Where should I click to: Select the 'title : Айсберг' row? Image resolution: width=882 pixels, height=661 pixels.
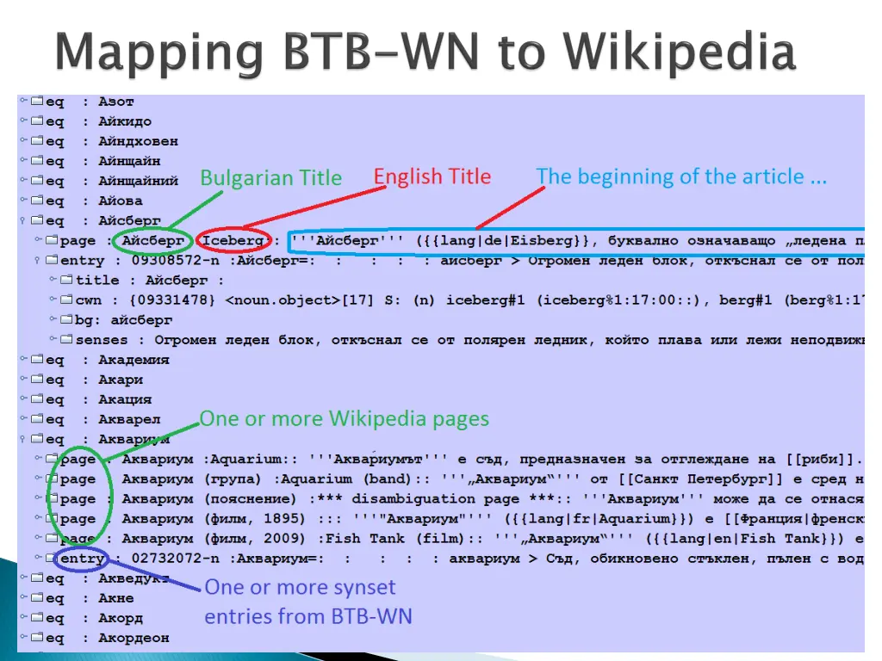[x=150, y=280]
